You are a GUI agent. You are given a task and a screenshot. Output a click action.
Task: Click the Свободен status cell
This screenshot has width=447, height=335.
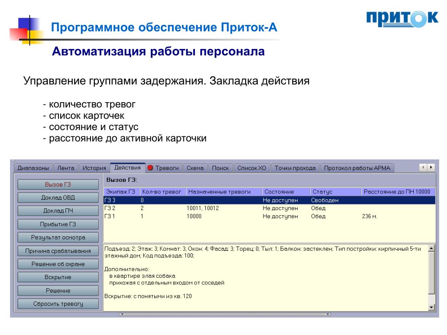[x=325, y=200]
